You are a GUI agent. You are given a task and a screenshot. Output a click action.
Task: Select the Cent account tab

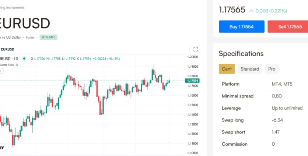(x=227, y=69)
